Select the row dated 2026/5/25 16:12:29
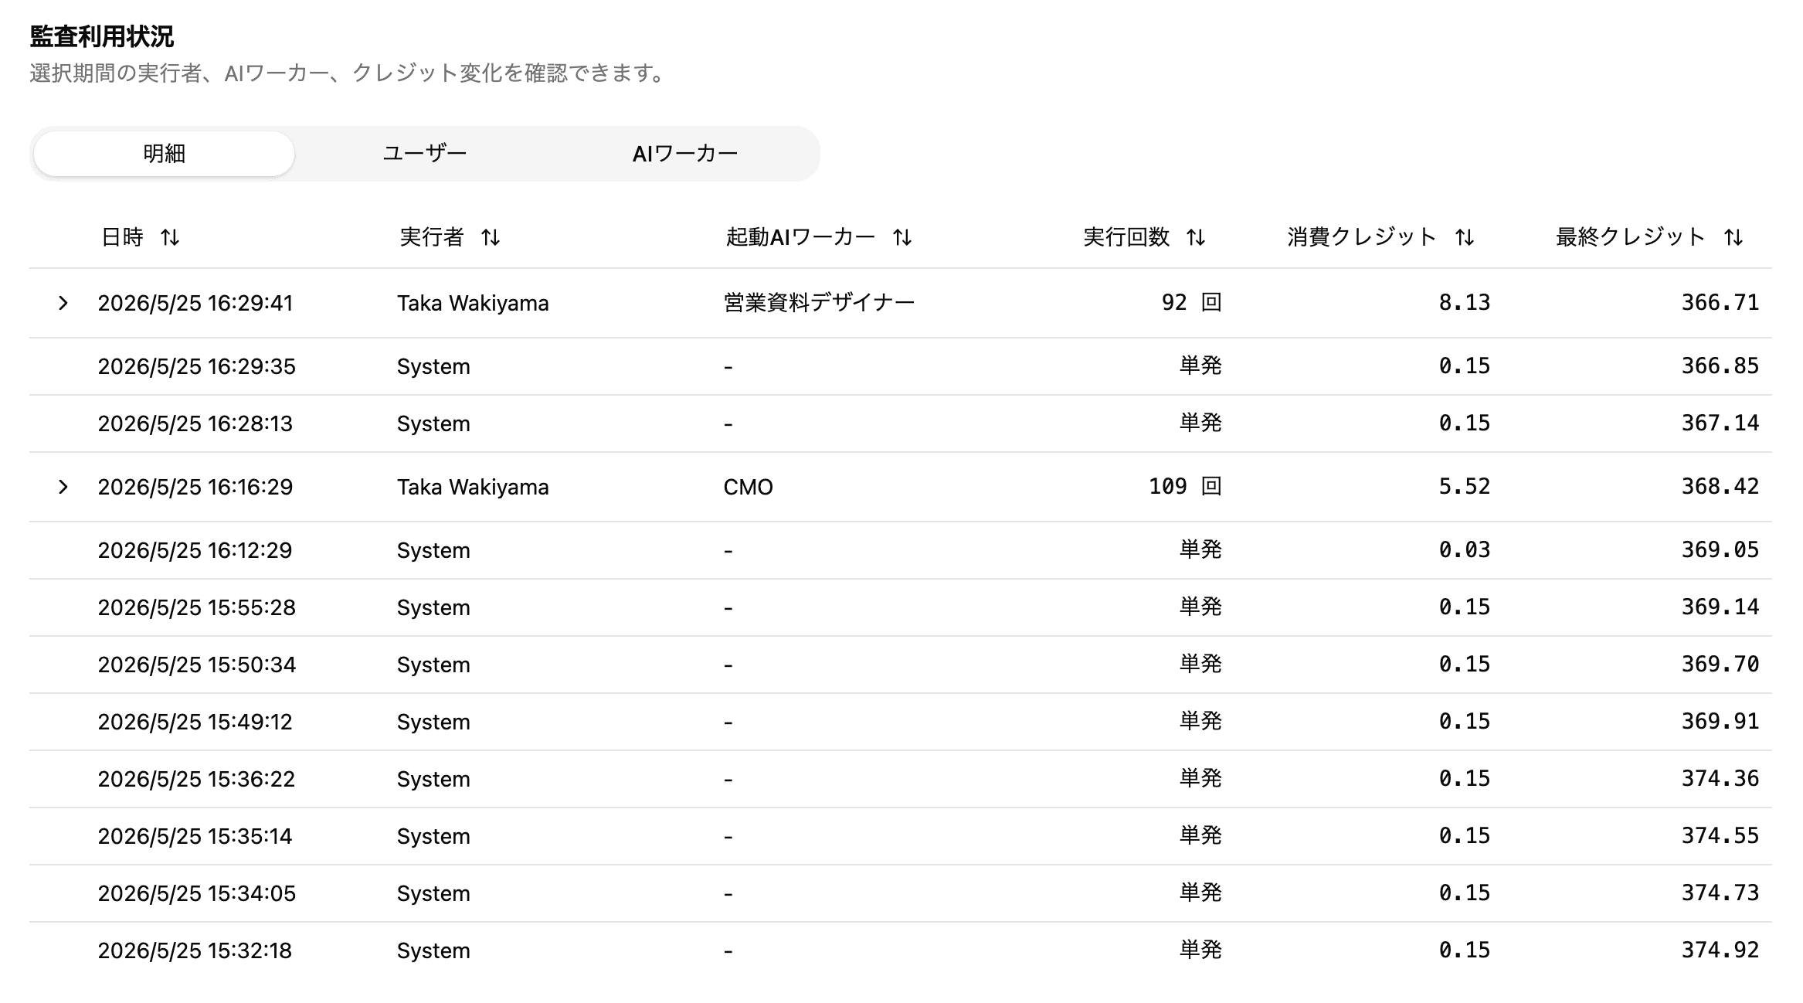Screen dimensions: 1803x1003 901,550
